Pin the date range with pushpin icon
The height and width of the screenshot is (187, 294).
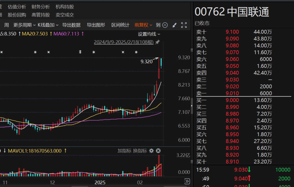(x=158, y=42)
